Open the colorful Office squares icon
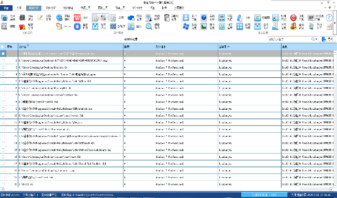337x198 pixels. [59, 27]
